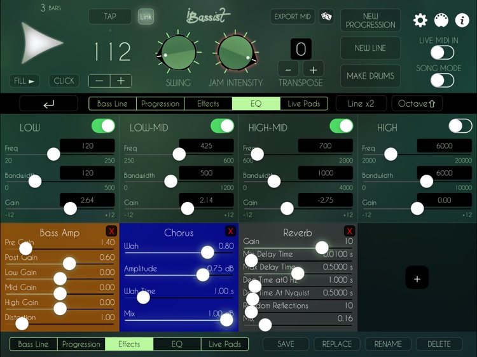This screenshot has height=357, width=477.
Task: Add a new effect with the plus box
Action: pyautogui.click(x=417, y=278)
